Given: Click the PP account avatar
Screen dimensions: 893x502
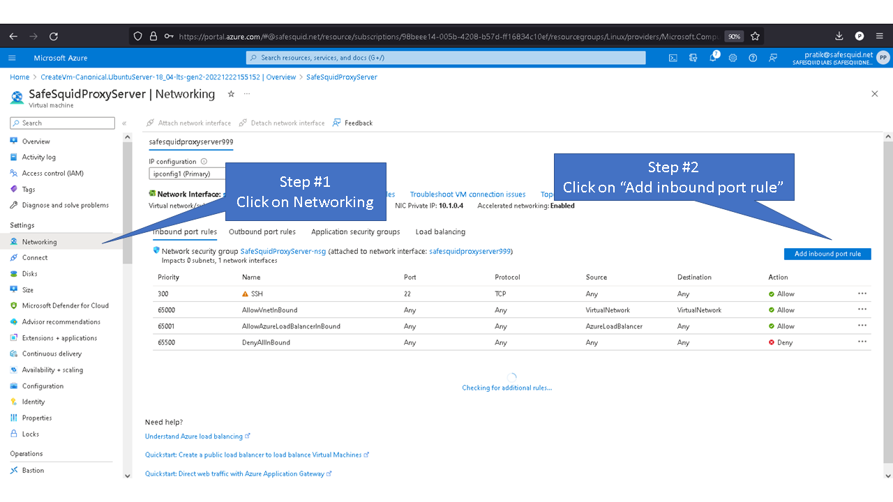Looking at the screenshot, I should pyautogui.click(x=883, y=58).
